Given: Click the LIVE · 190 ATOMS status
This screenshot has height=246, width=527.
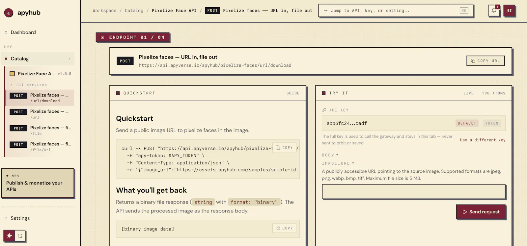Looking at the screenshot, I should tap(484, 93).
